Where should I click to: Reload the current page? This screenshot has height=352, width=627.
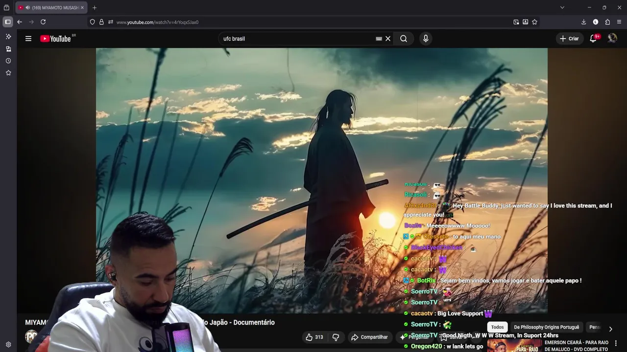(x=43, y=22)
